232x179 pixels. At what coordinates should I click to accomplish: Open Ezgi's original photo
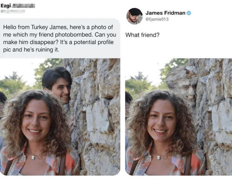point(60,117)
